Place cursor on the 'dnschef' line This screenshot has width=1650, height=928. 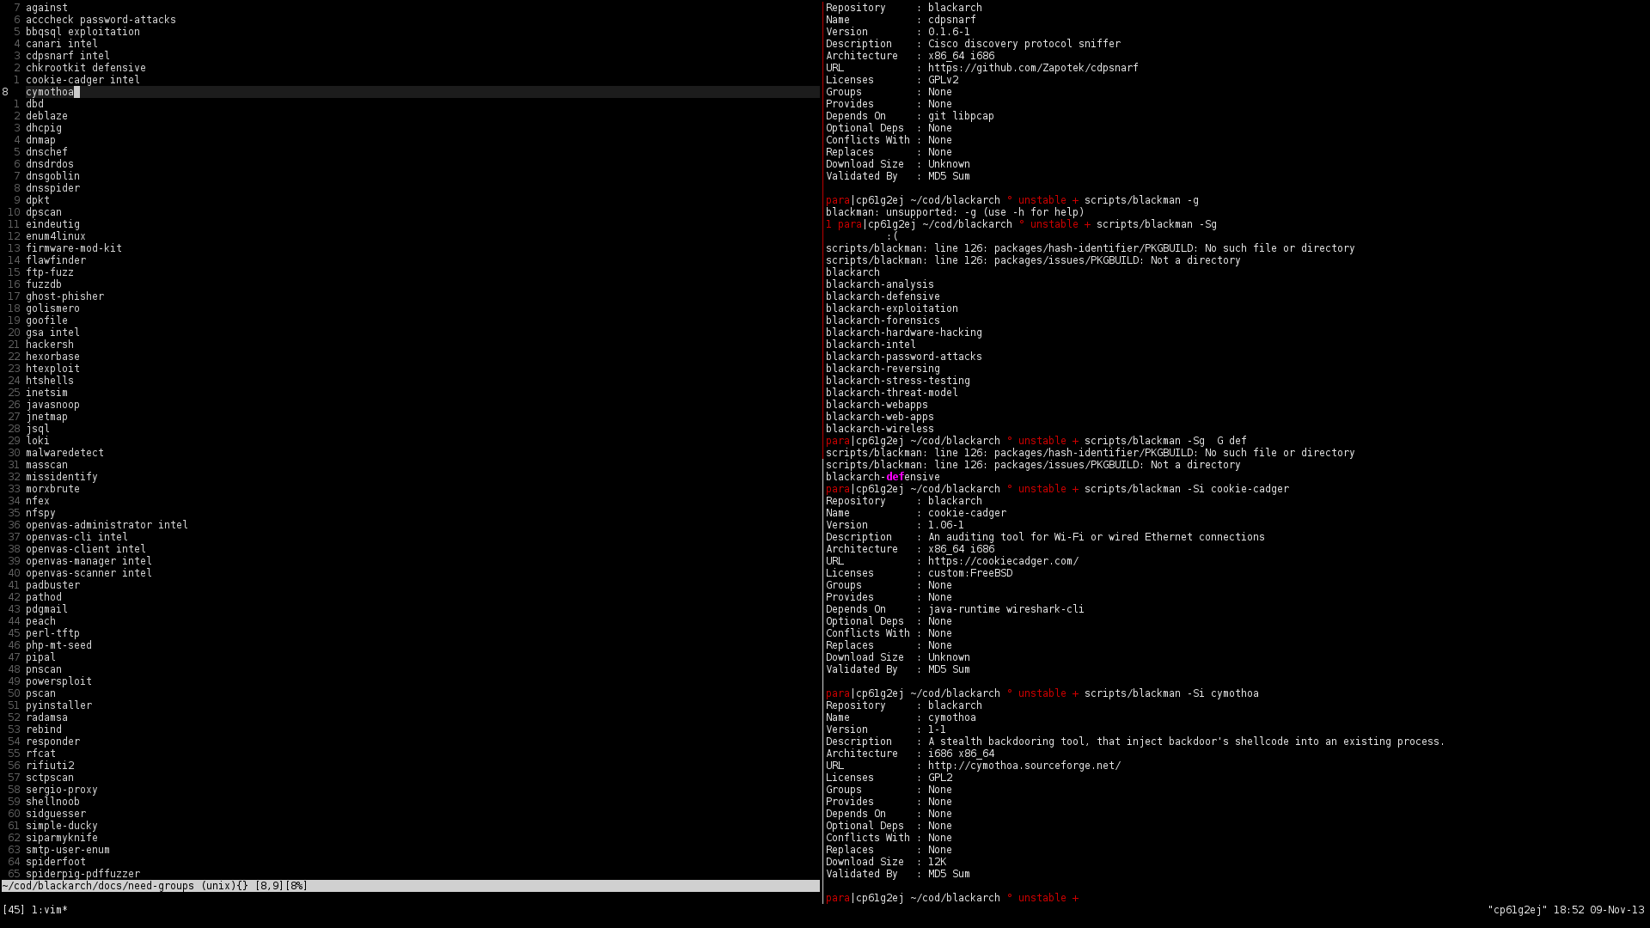tap(46, 152)
